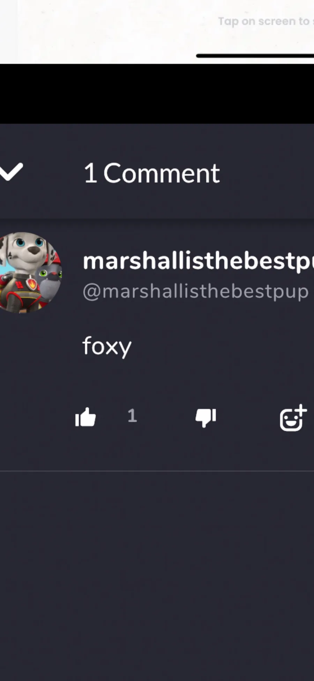The width and height of the screenshot is (314, 681).
Task: Tap the divider line under the comment
Action: click(157, 471)
